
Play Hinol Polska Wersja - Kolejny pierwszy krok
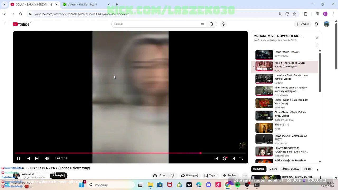pyautogui.click(x=287, y=91)
